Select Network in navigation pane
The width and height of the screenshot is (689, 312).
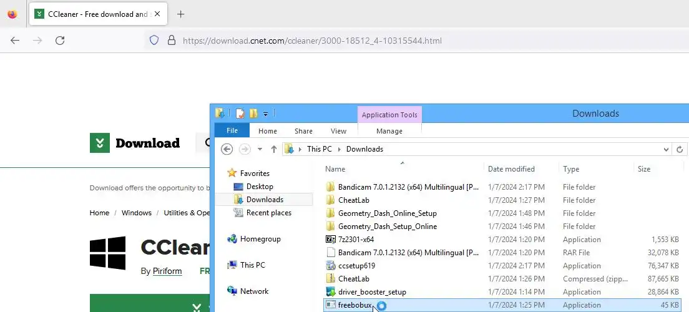pos(254,291)
